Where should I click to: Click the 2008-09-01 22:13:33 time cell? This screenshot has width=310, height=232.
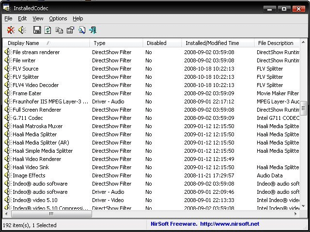(x=209, y=200)
